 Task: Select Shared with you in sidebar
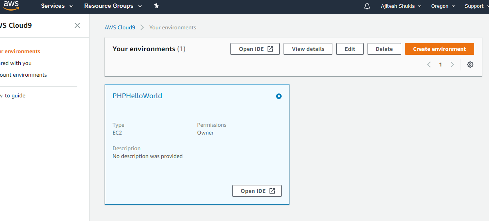16,63
